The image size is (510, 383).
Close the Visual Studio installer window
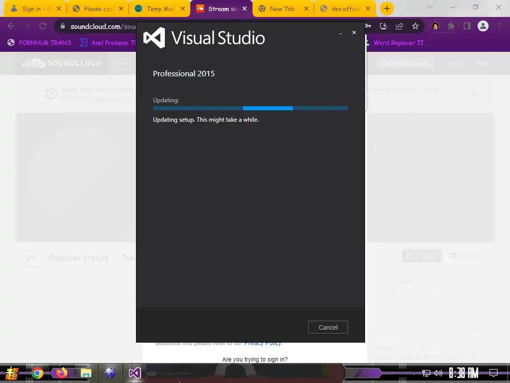click(354, 32)
